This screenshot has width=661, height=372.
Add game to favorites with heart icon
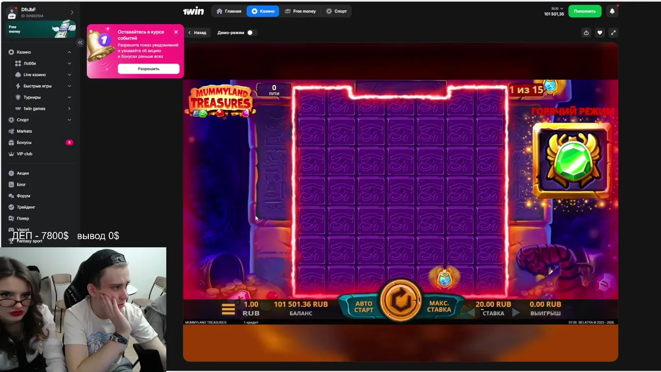(x=600, y=33)
